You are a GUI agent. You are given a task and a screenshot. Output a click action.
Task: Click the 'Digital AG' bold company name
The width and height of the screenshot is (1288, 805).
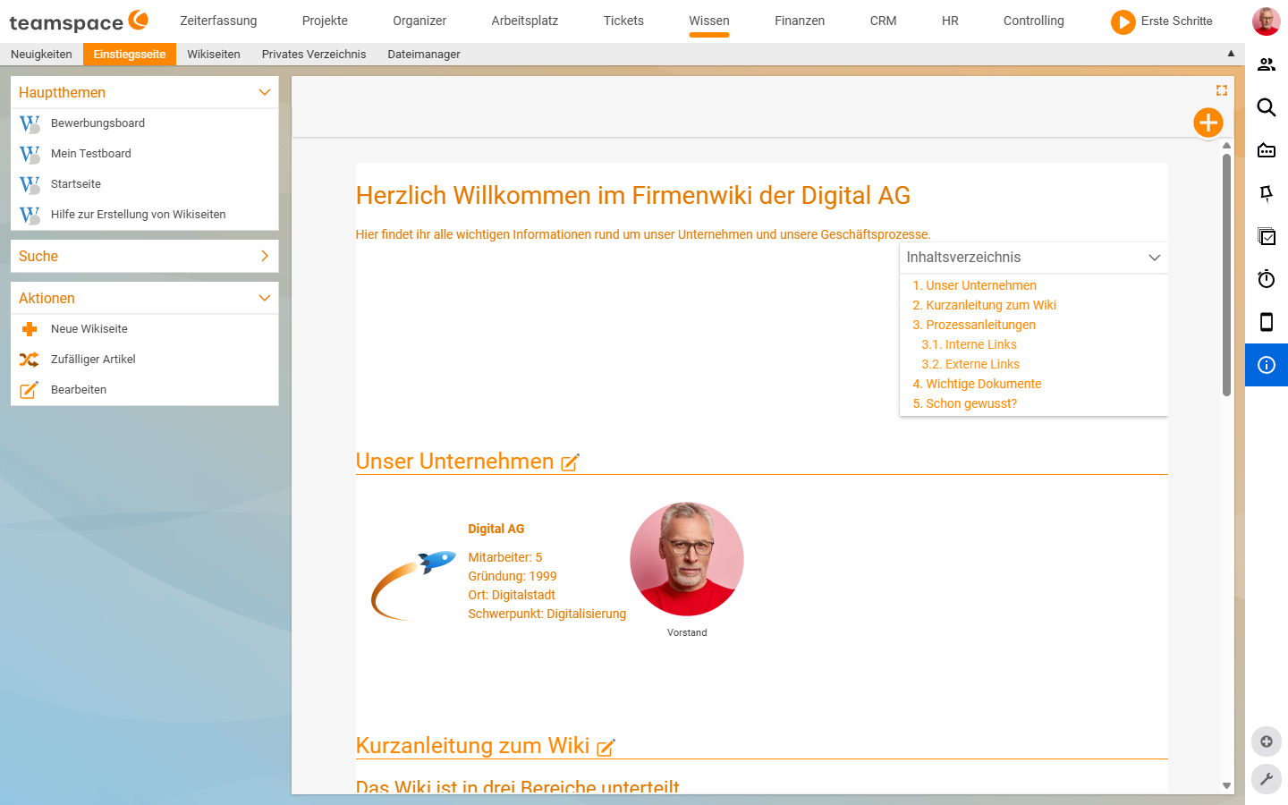pos(496,529)
